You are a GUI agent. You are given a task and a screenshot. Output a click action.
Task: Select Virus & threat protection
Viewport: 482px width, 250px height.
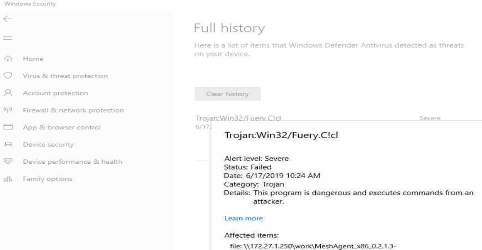pyautogui.click(x=65, y=76)
